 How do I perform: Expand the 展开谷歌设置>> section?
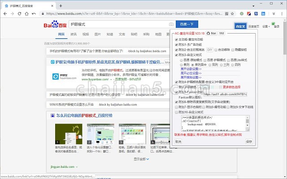click(x=191, y=69)
